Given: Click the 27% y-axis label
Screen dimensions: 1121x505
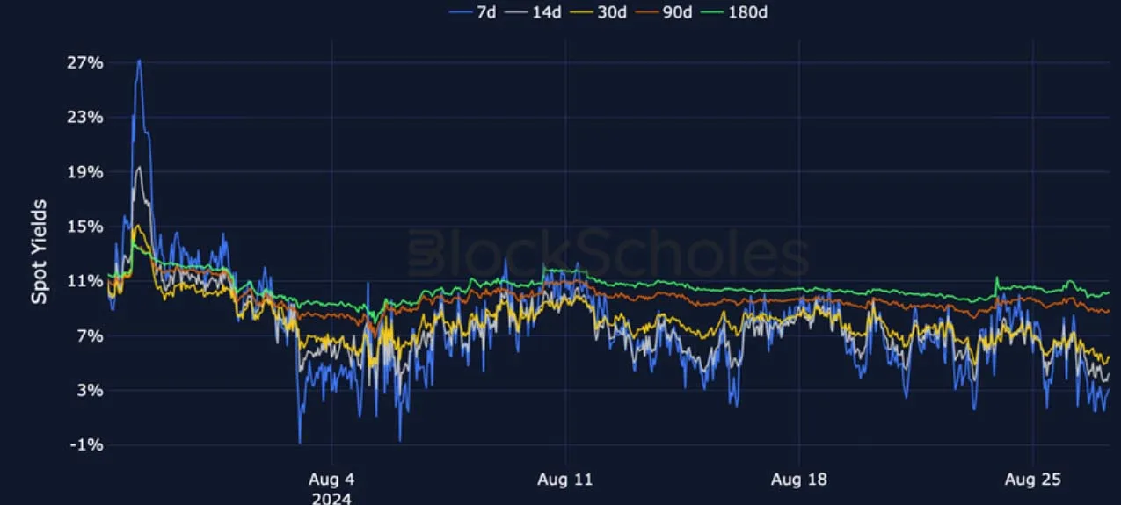Looking at the screenshot, I should coord(87,63).
